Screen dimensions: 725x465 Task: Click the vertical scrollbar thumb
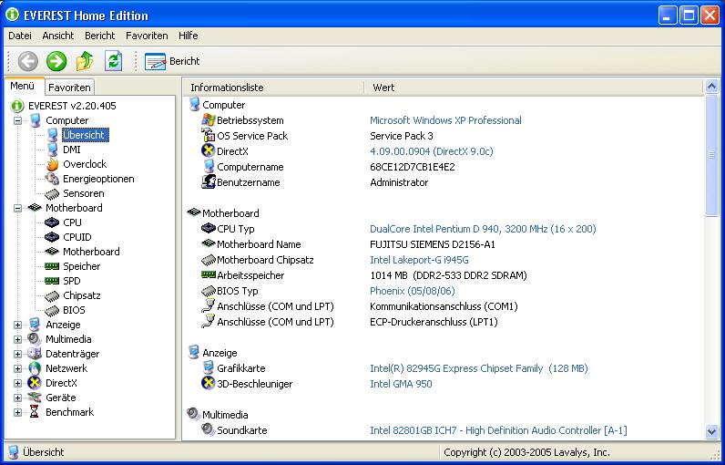pos(711,155)
